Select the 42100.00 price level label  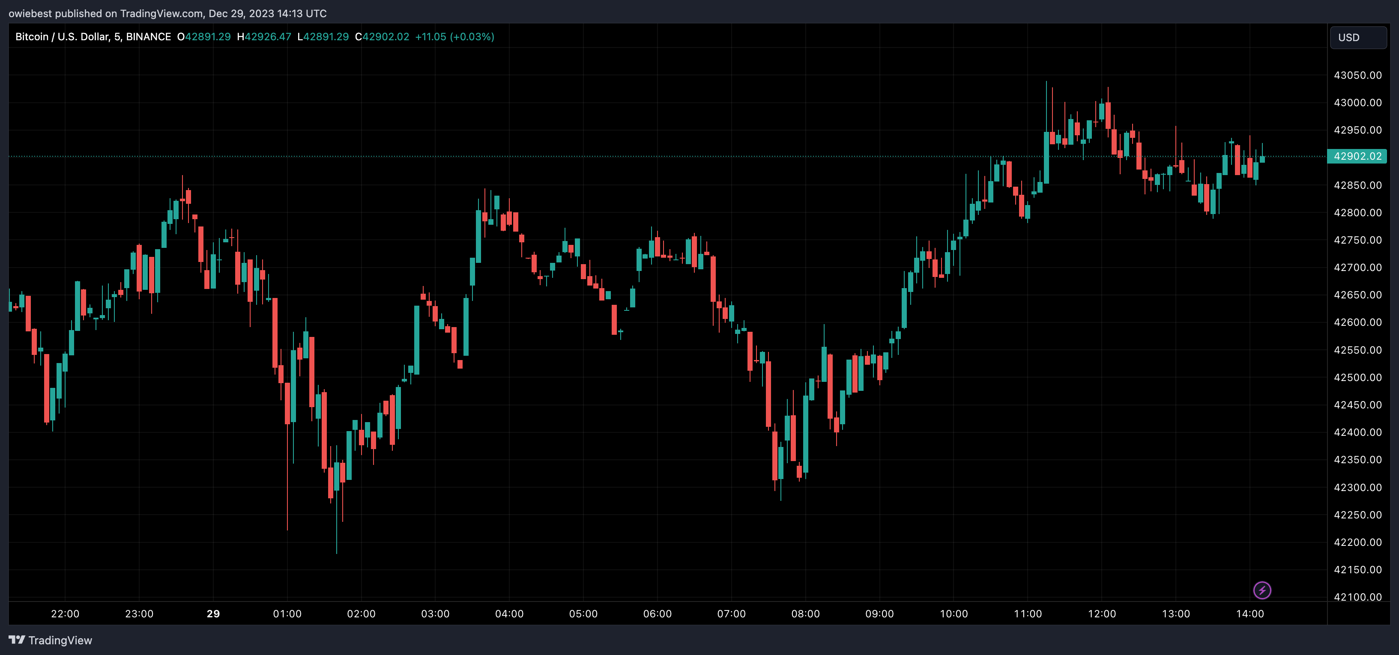pyautogui.click(x=1358, y=597)
